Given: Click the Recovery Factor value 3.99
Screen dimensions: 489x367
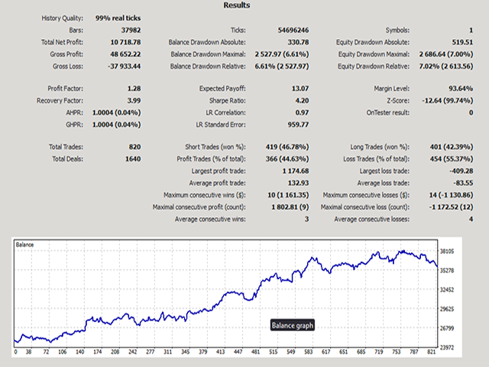Looking at the screenshot, I should click(134, 100).
